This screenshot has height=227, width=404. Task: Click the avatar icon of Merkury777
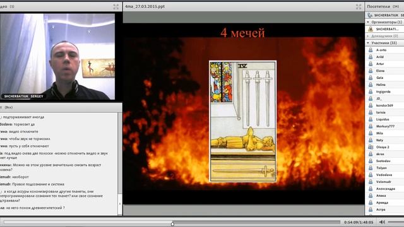point(371,126)
